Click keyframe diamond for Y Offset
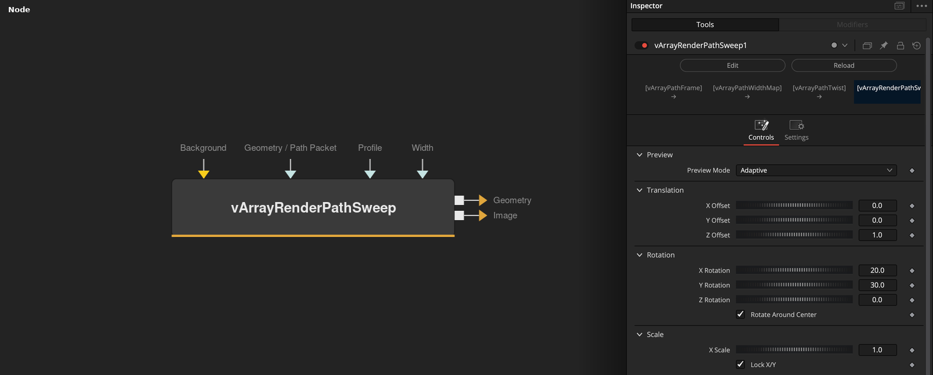This screenshot has width=933, height=375. [912, 221]
